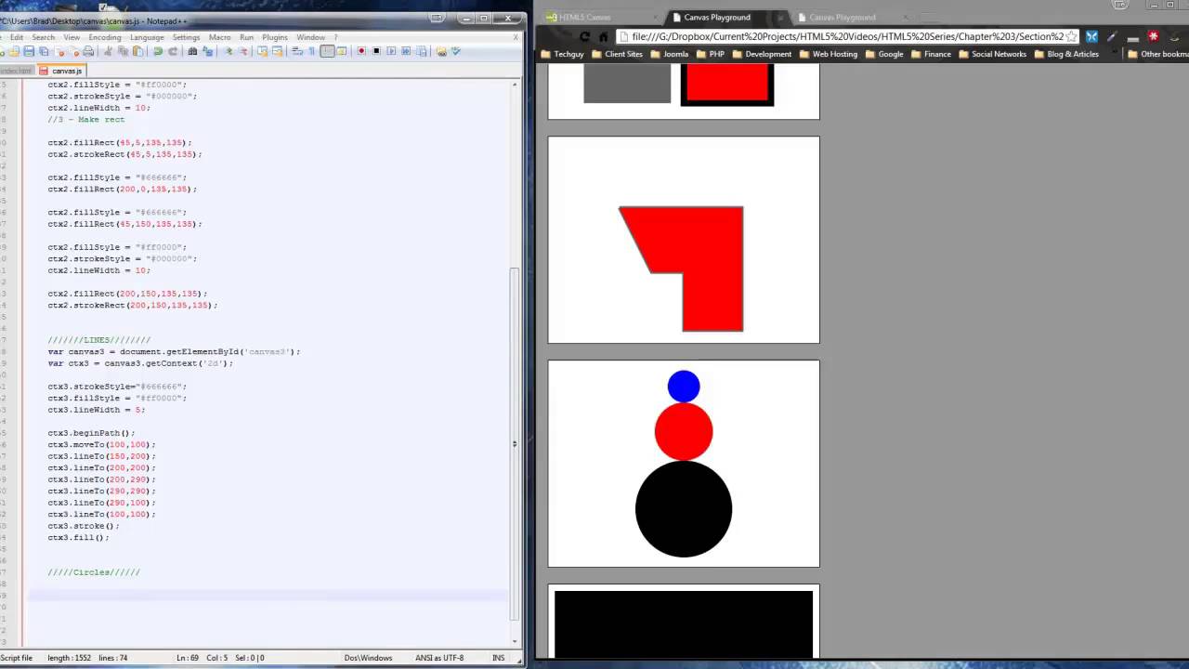Click the Copy toolbar icon in Notepad++
The width and height of the screenshot is (1189, 669).
point(123,51)
